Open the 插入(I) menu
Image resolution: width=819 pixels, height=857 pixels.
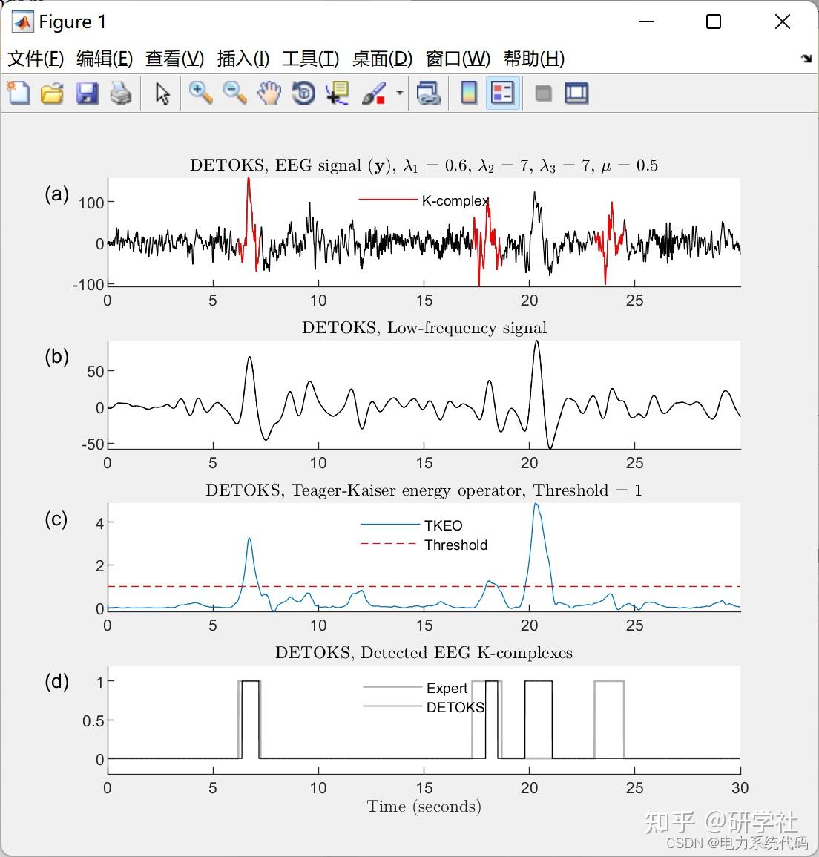tap(242, 59)
